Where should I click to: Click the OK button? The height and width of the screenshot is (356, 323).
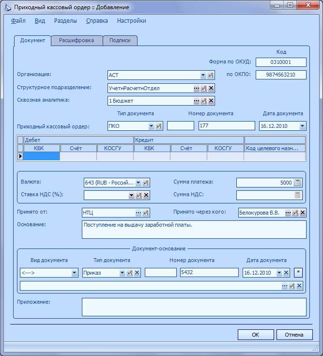pyautogui.click(x=256, y=335)
